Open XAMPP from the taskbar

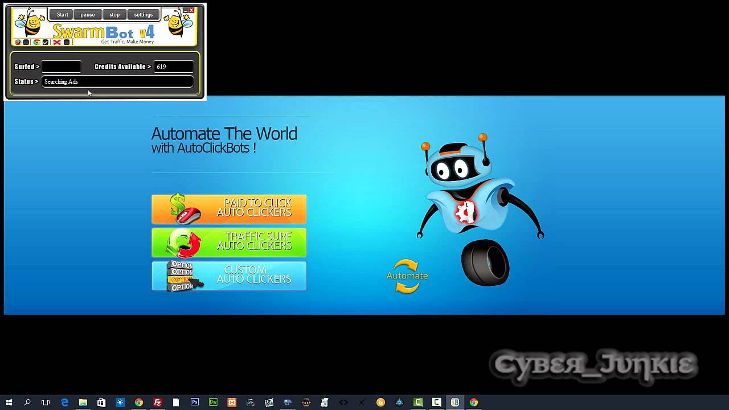pos(232,402)
